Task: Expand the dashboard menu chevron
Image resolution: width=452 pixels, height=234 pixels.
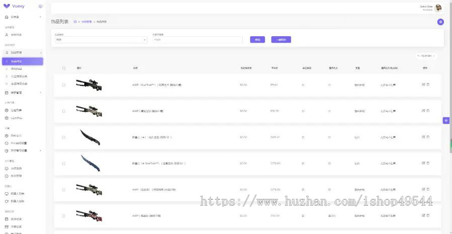Action: point(40,17)
